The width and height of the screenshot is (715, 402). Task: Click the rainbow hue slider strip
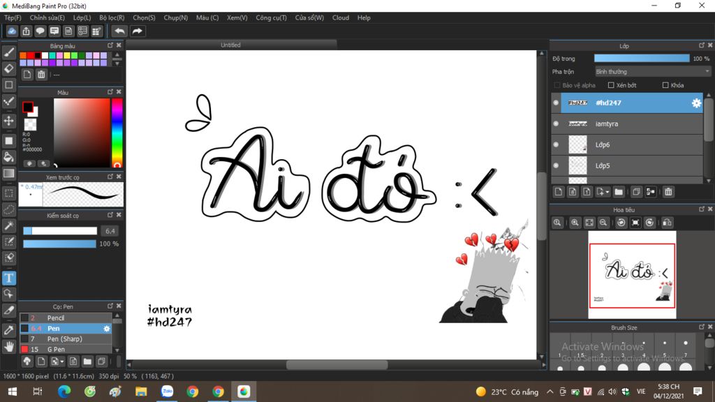(117, 133)
